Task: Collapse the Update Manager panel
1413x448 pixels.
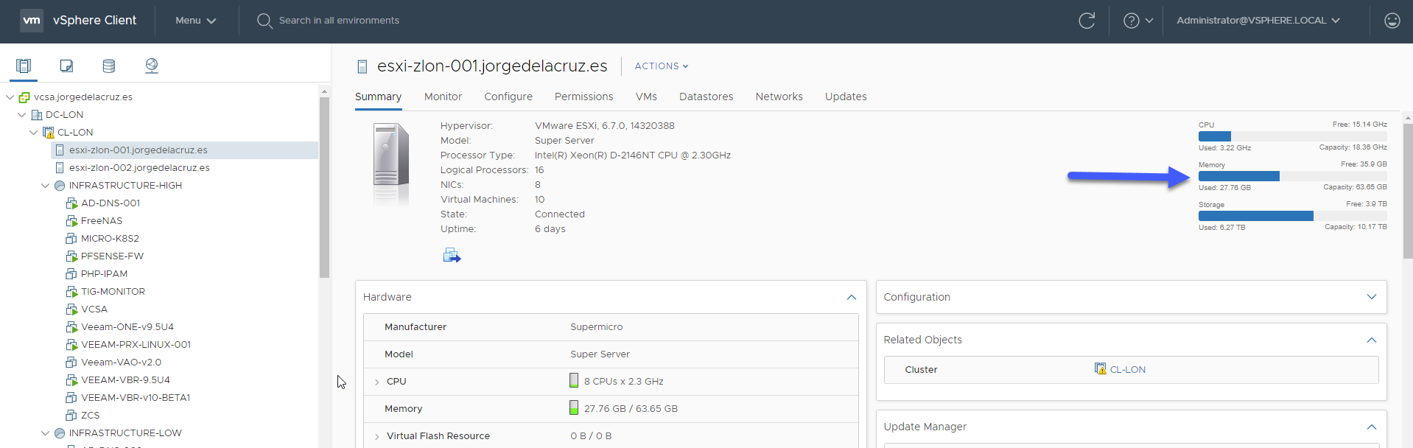Action: pos(1372,427)
